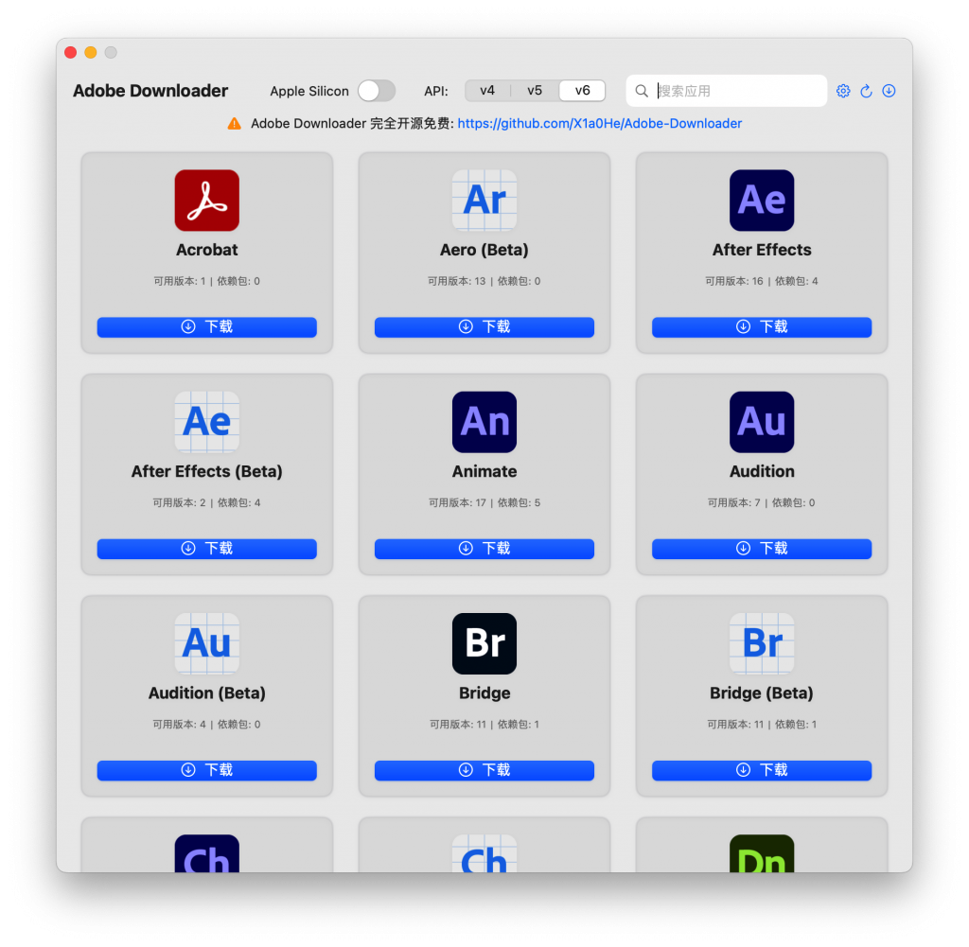Click the After Effects (Beta) icon
This screenshot has width=969, height=947.
point(206,422)
